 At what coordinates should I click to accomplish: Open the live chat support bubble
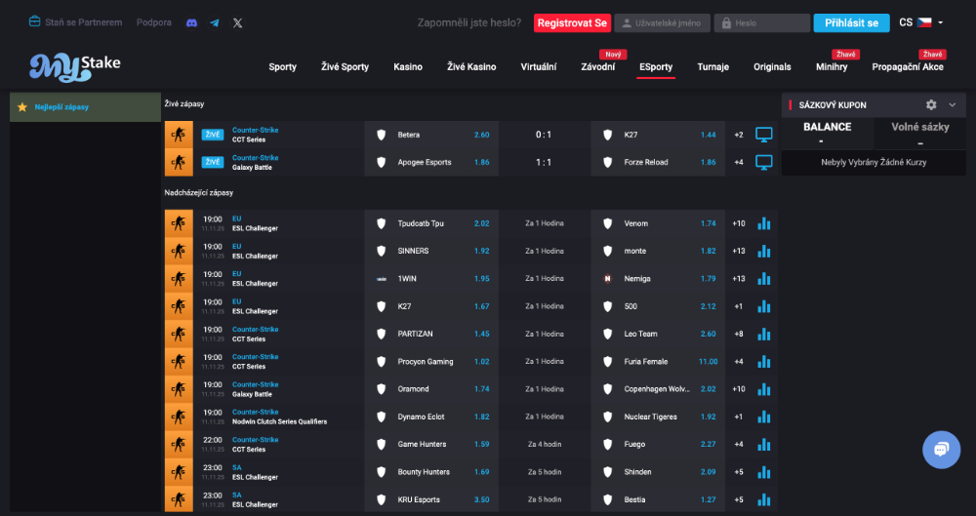point(941,450)
